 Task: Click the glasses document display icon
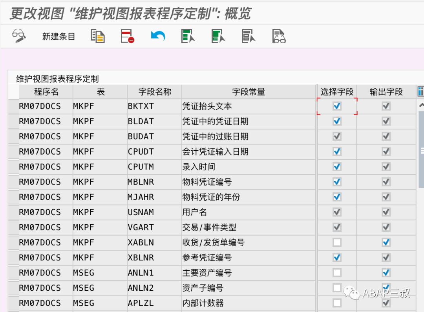tap(279, 36)
